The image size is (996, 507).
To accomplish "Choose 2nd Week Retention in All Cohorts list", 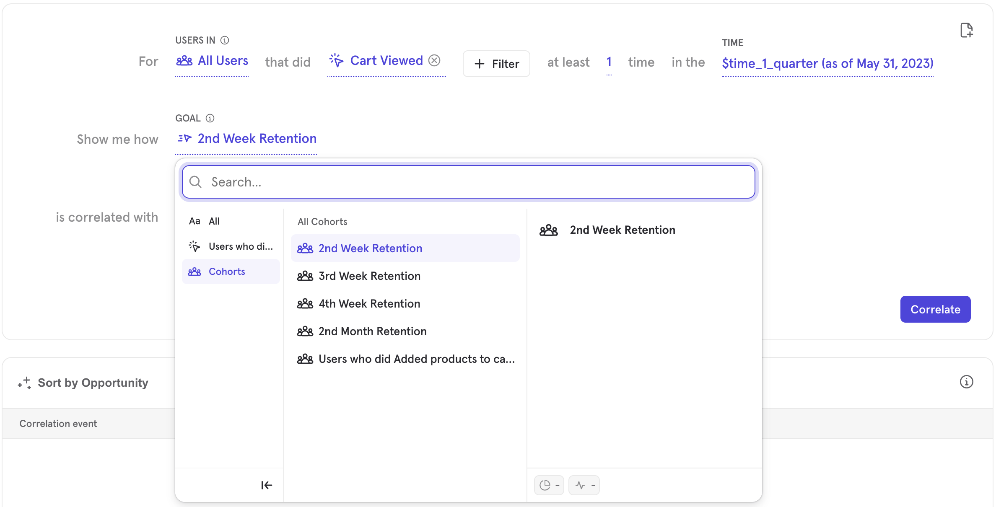I will (x=405, y=248).
